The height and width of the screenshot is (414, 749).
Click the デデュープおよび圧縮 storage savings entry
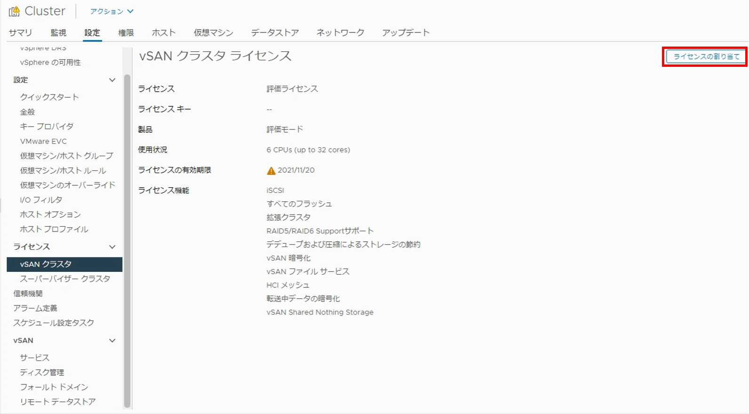click(x=343, y=245)
